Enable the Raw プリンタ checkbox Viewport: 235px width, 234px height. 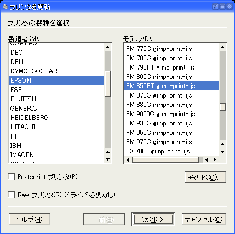click(x=12, y=195)
